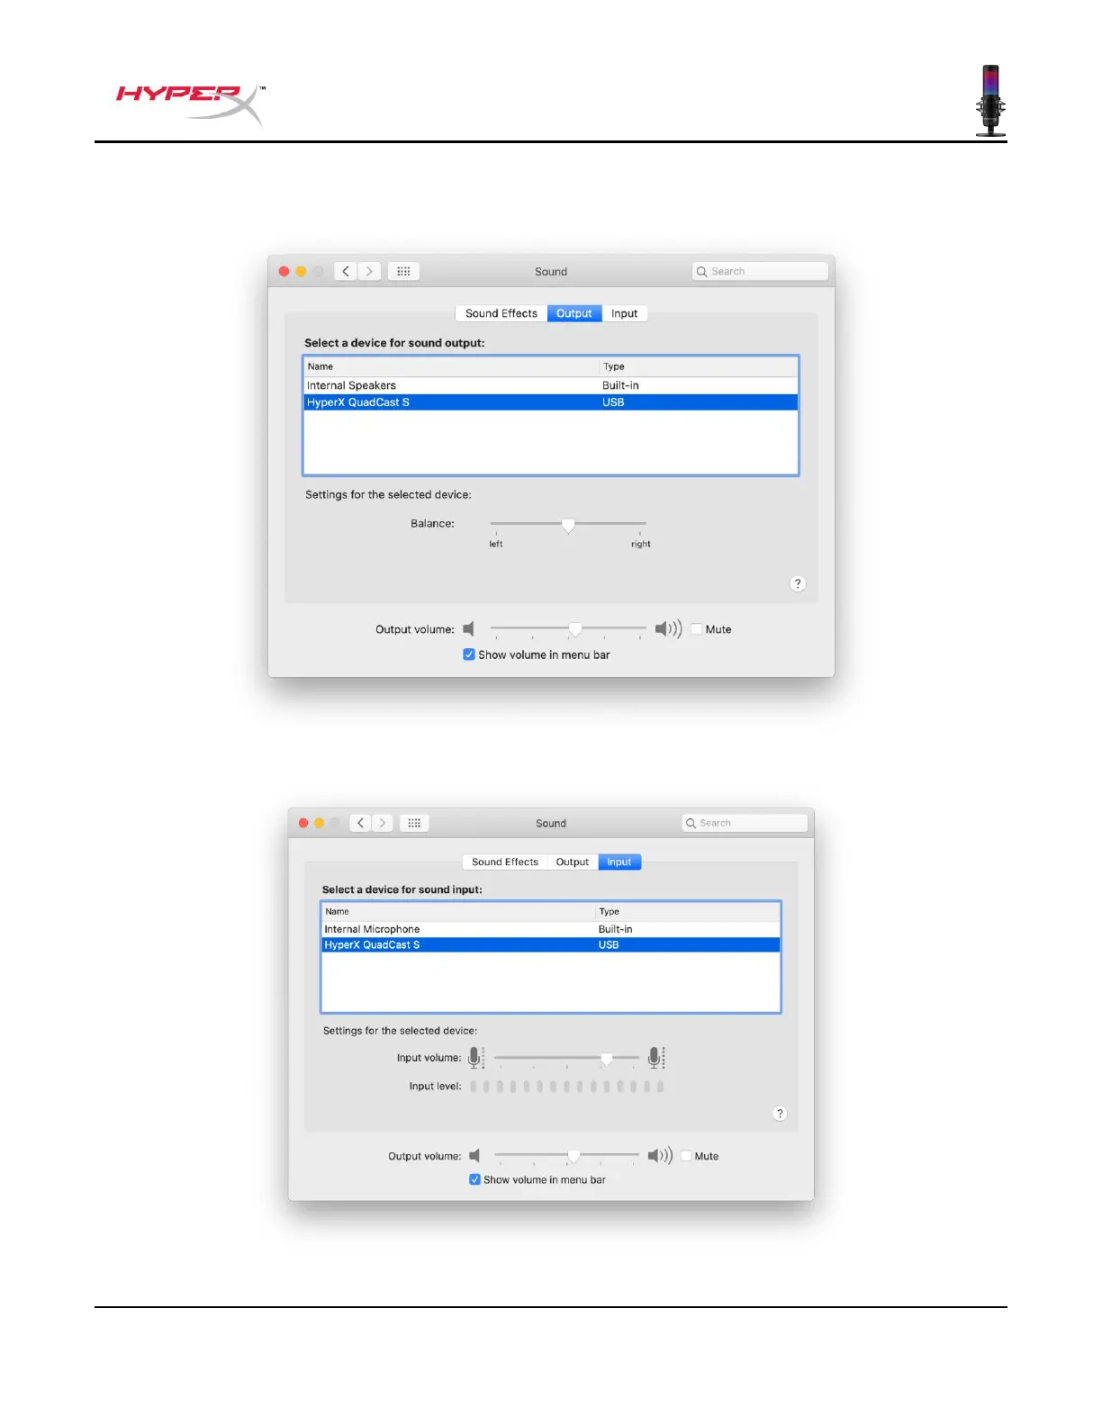Viewport: 1102px width, 1426px height.
Task: Check the Mute box in the Input window
Action: coord(686,1156)
